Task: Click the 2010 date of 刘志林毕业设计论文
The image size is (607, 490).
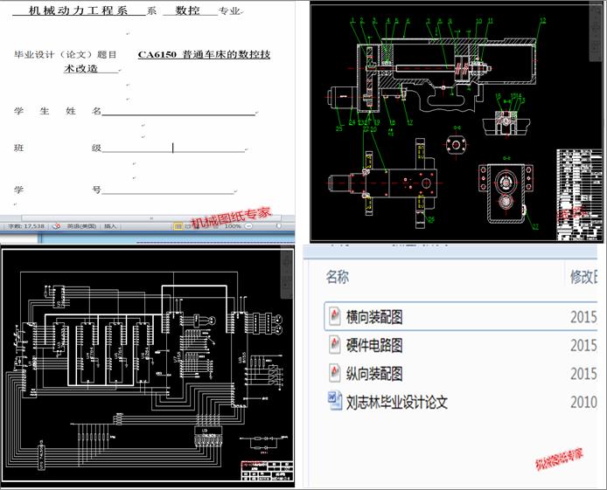Action: 583,403
